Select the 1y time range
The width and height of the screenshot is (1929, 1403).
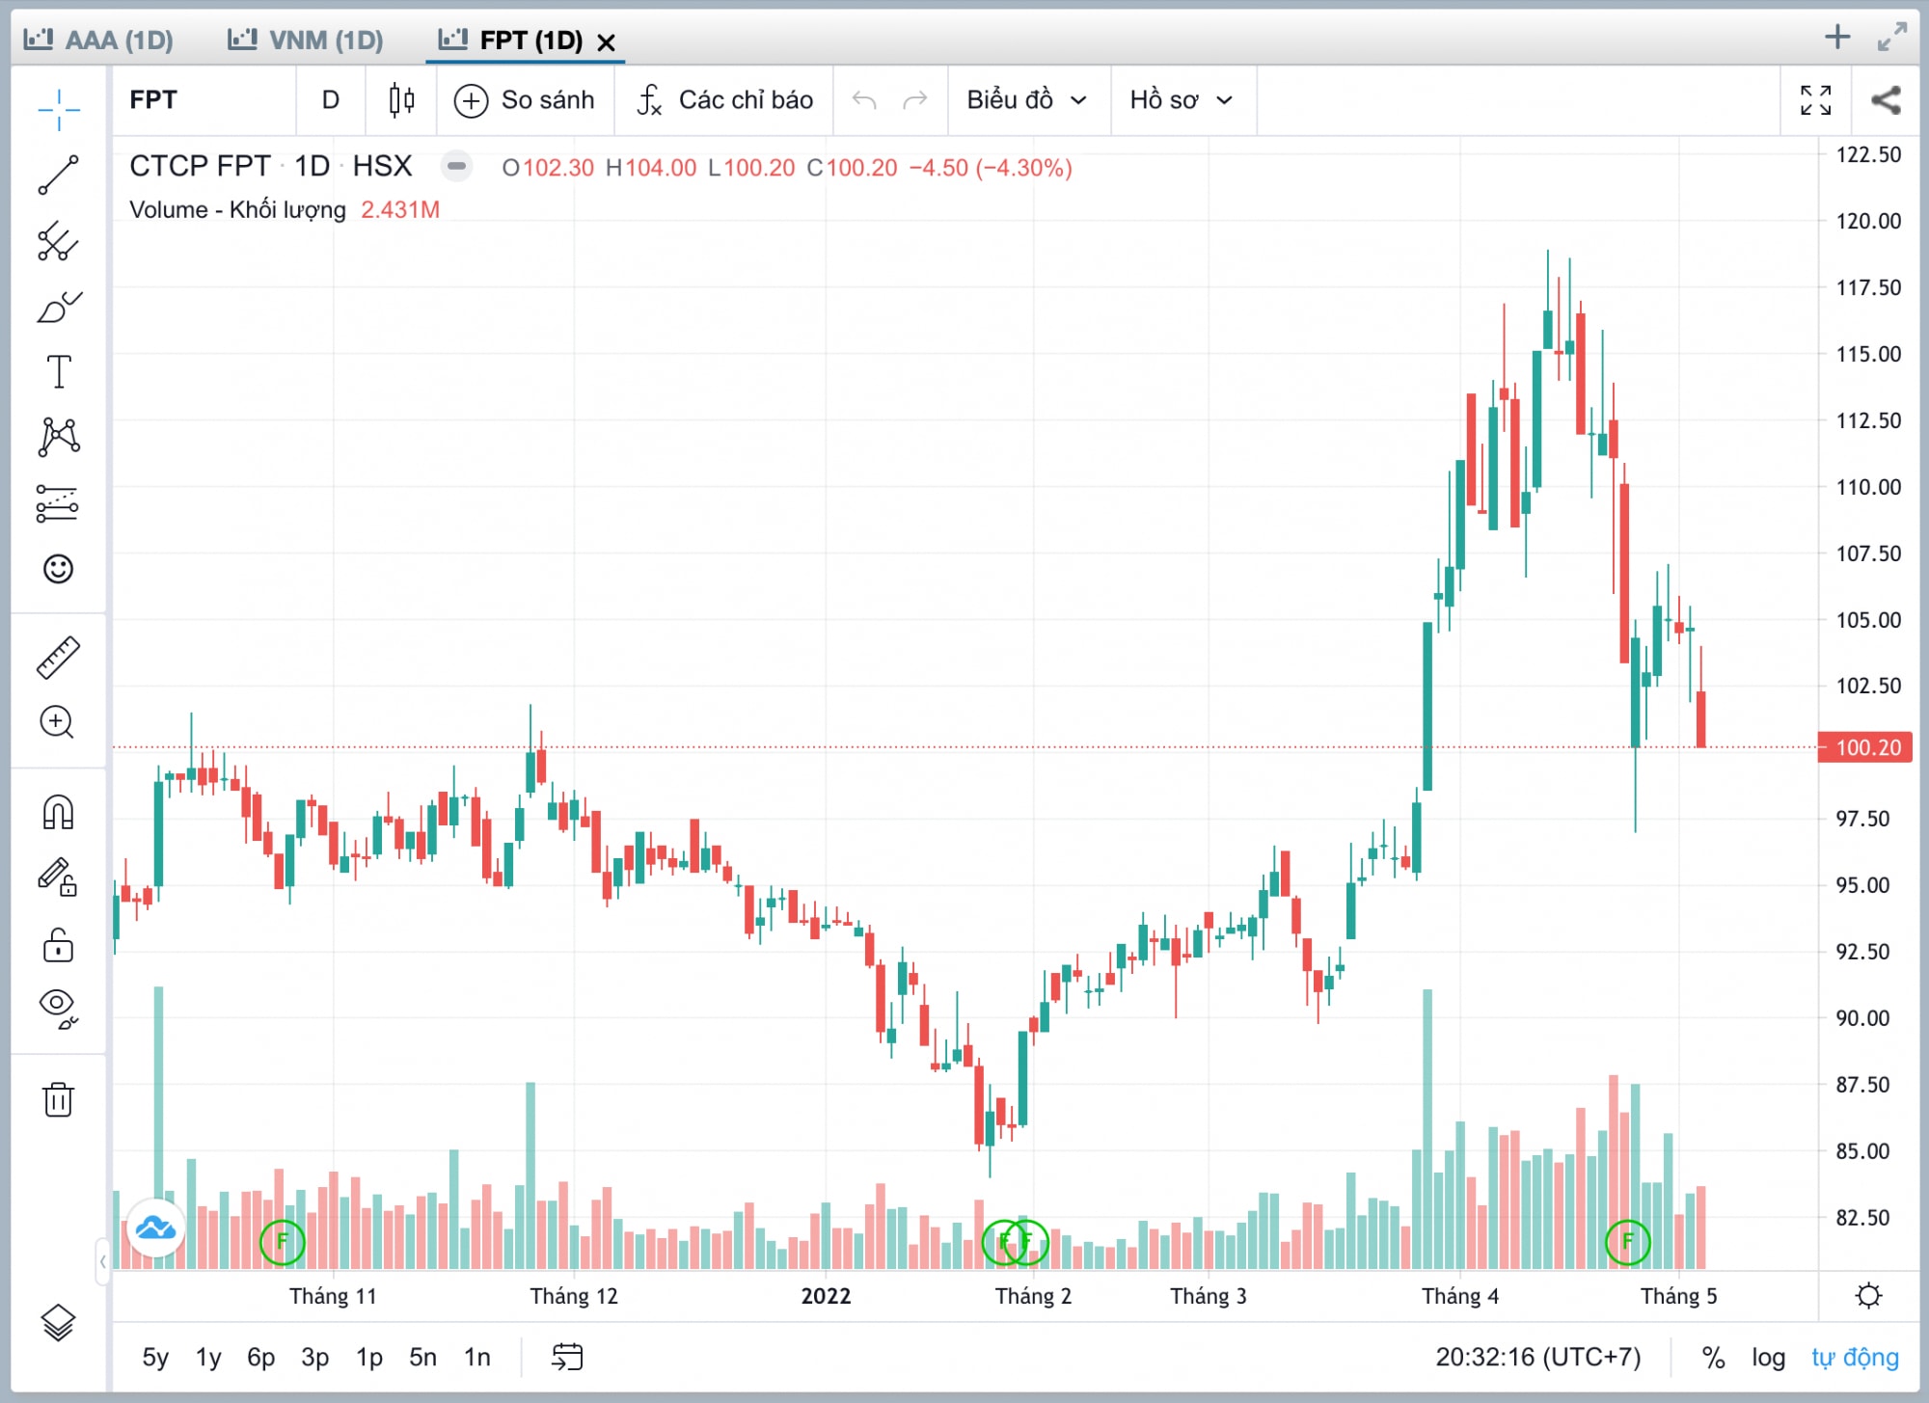(208, 1358)
